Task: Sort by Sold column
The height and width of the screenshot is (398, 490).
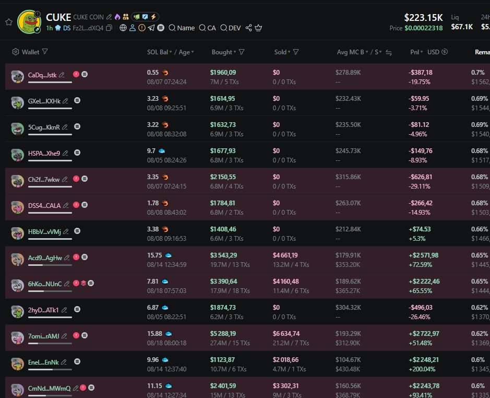Action: point(282,52)
